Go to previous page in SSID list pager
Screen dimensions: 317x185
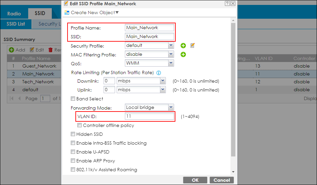(x=19, y=98)
